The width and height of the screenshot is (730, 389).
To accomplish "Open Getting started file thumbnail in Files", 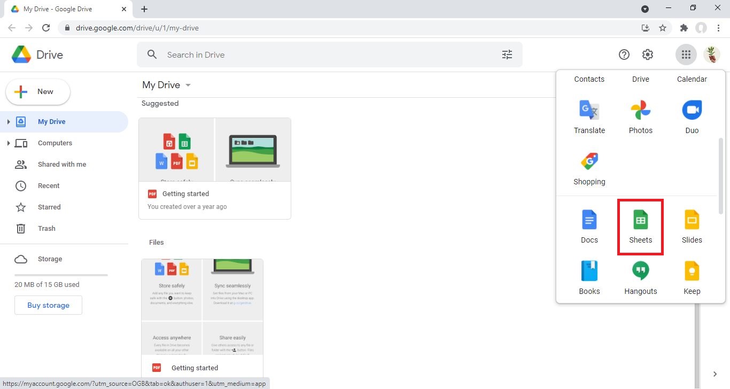I will tap(202, 307).
